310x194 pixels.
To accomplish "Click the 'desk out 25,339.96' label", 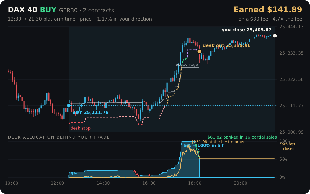I will coord(227,45).
